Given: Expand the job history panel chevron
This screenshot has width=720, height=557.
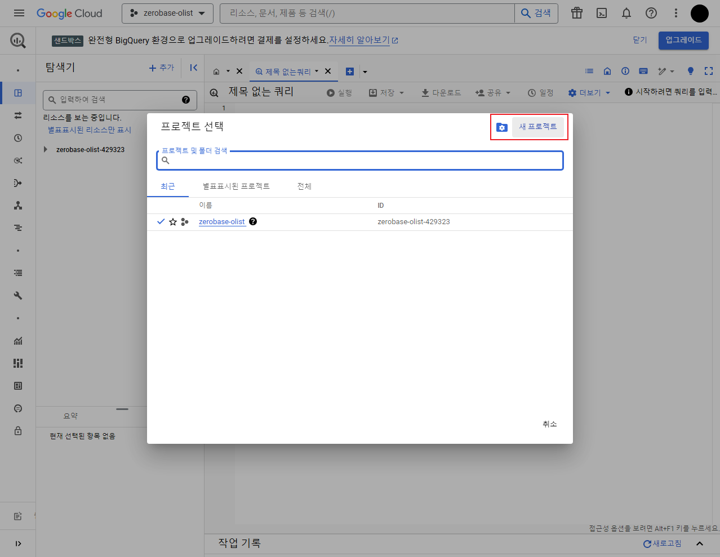Looking at the screenshot, I should click(x=700, y=543).
